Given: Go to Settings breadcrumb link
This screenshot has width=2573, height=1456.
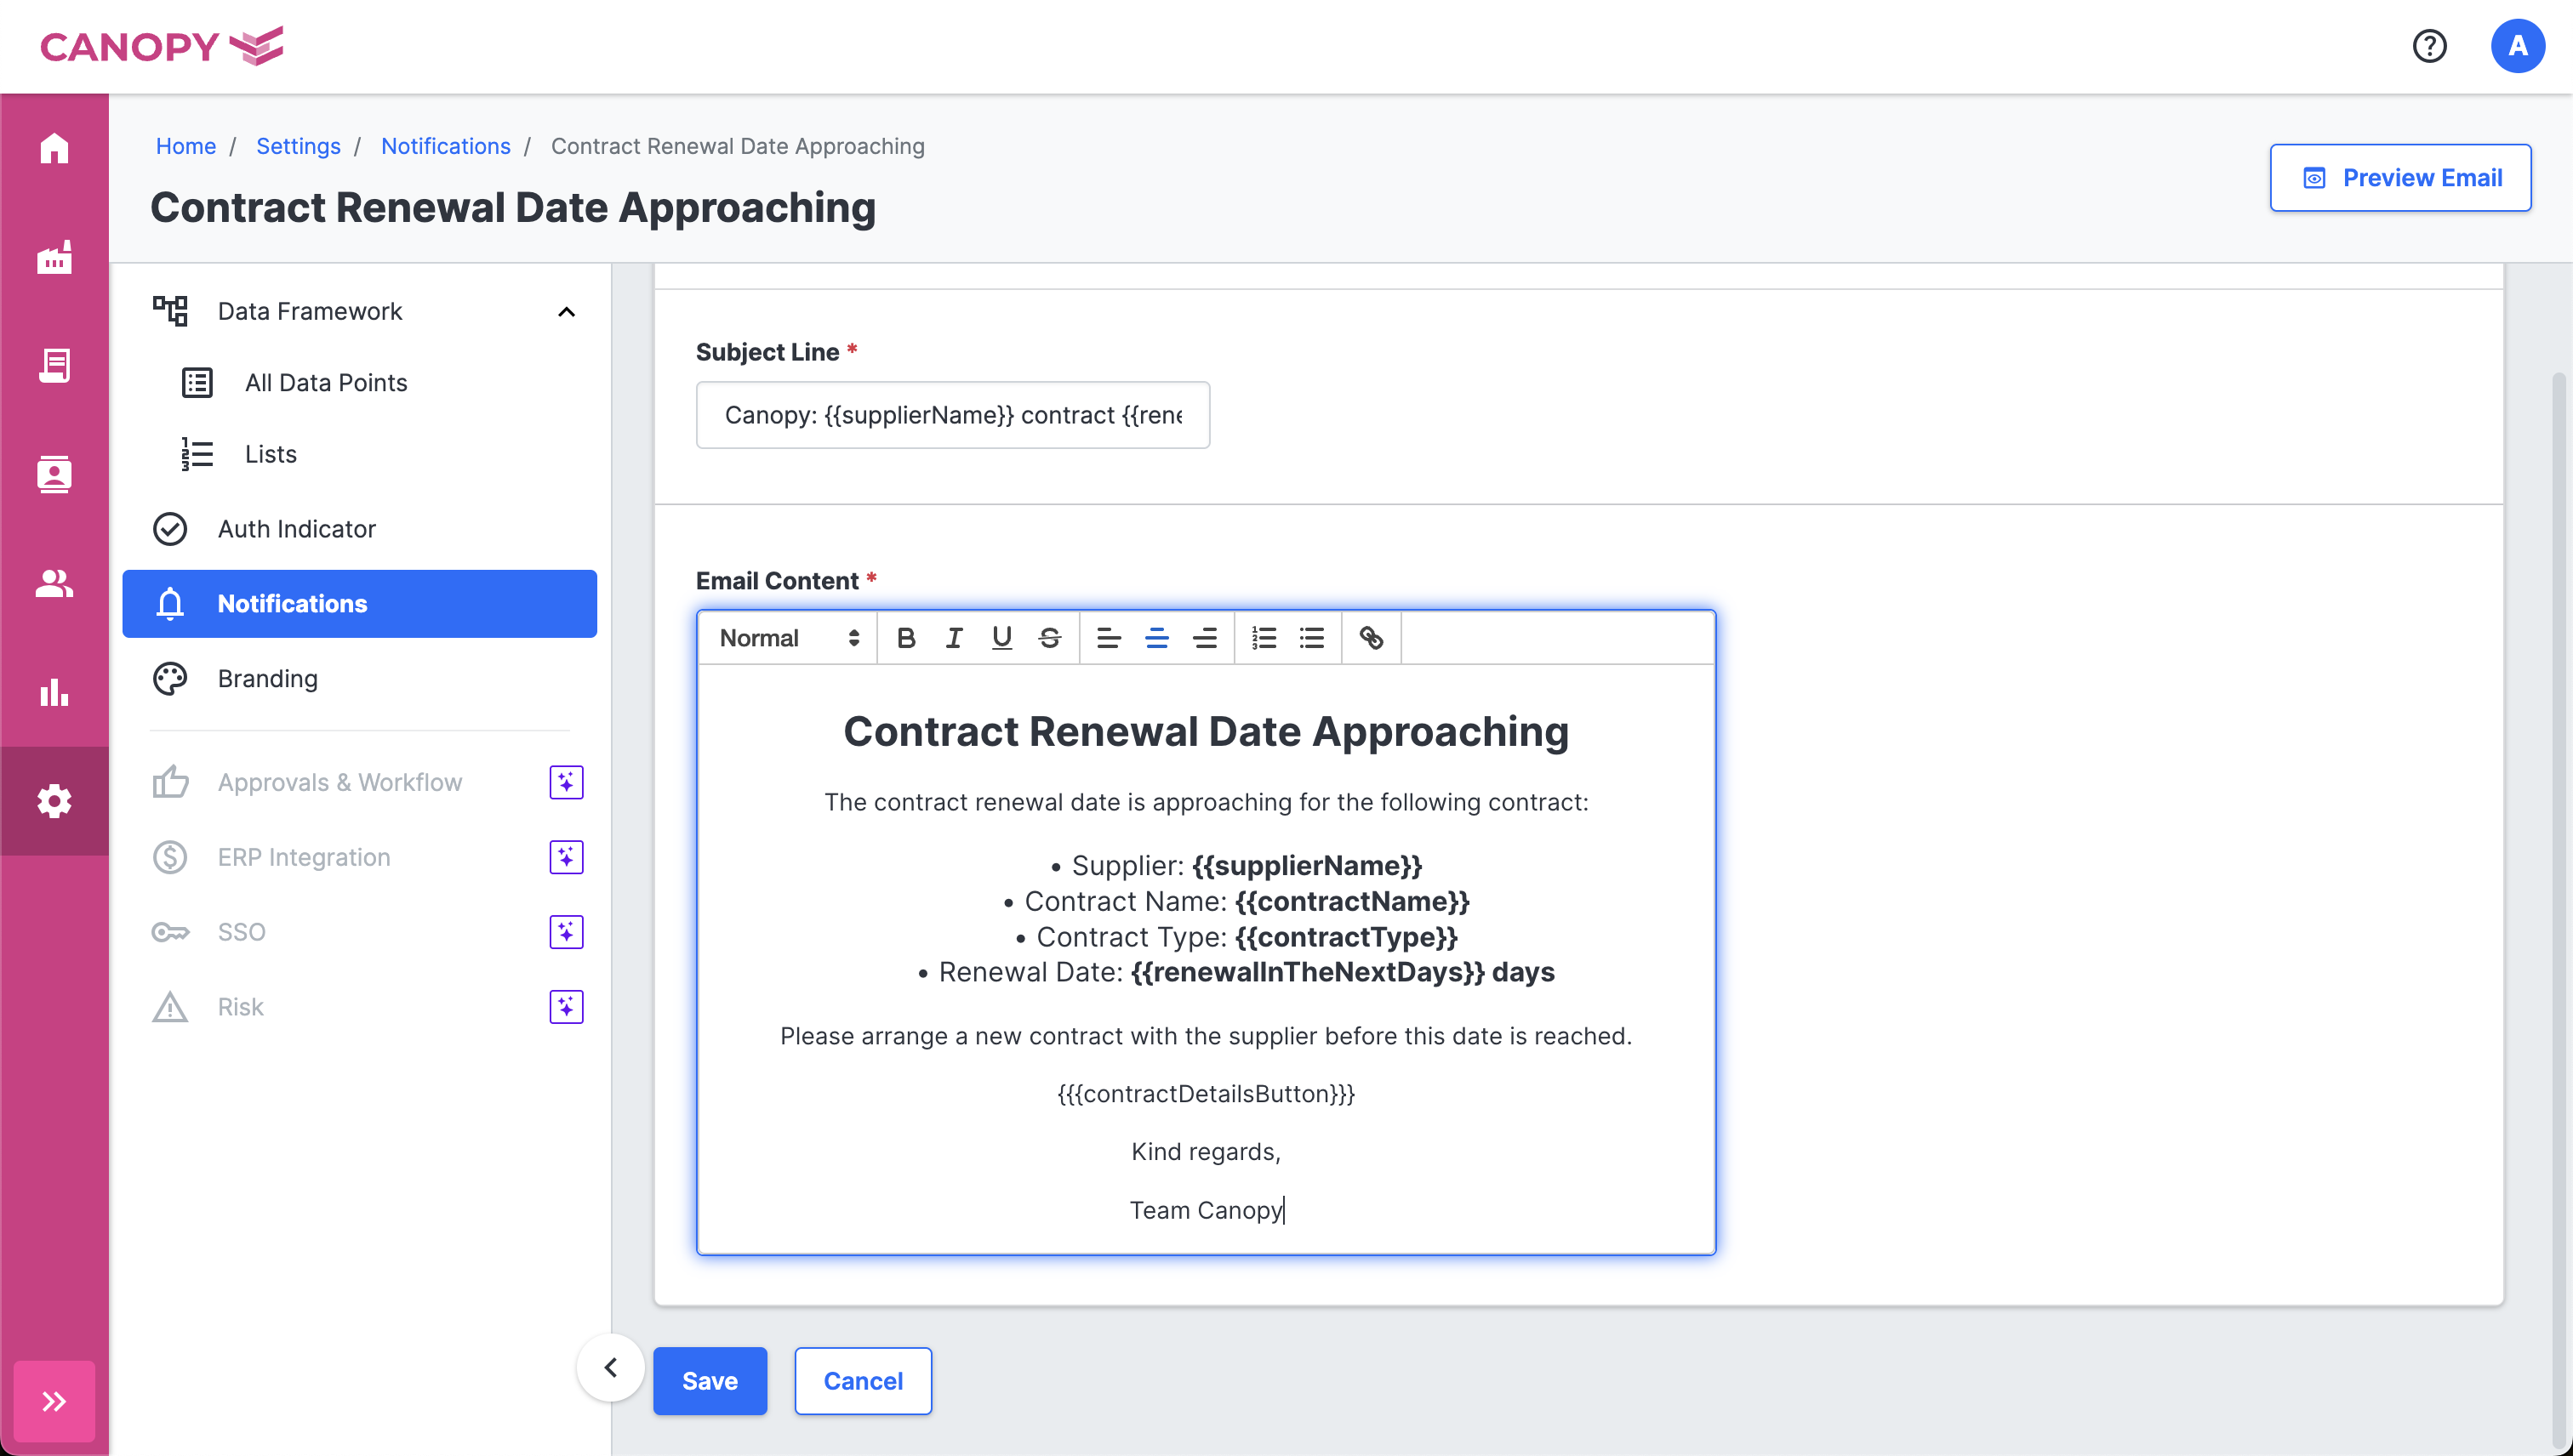Looking at the screenshot, I should tap(298, 146).
